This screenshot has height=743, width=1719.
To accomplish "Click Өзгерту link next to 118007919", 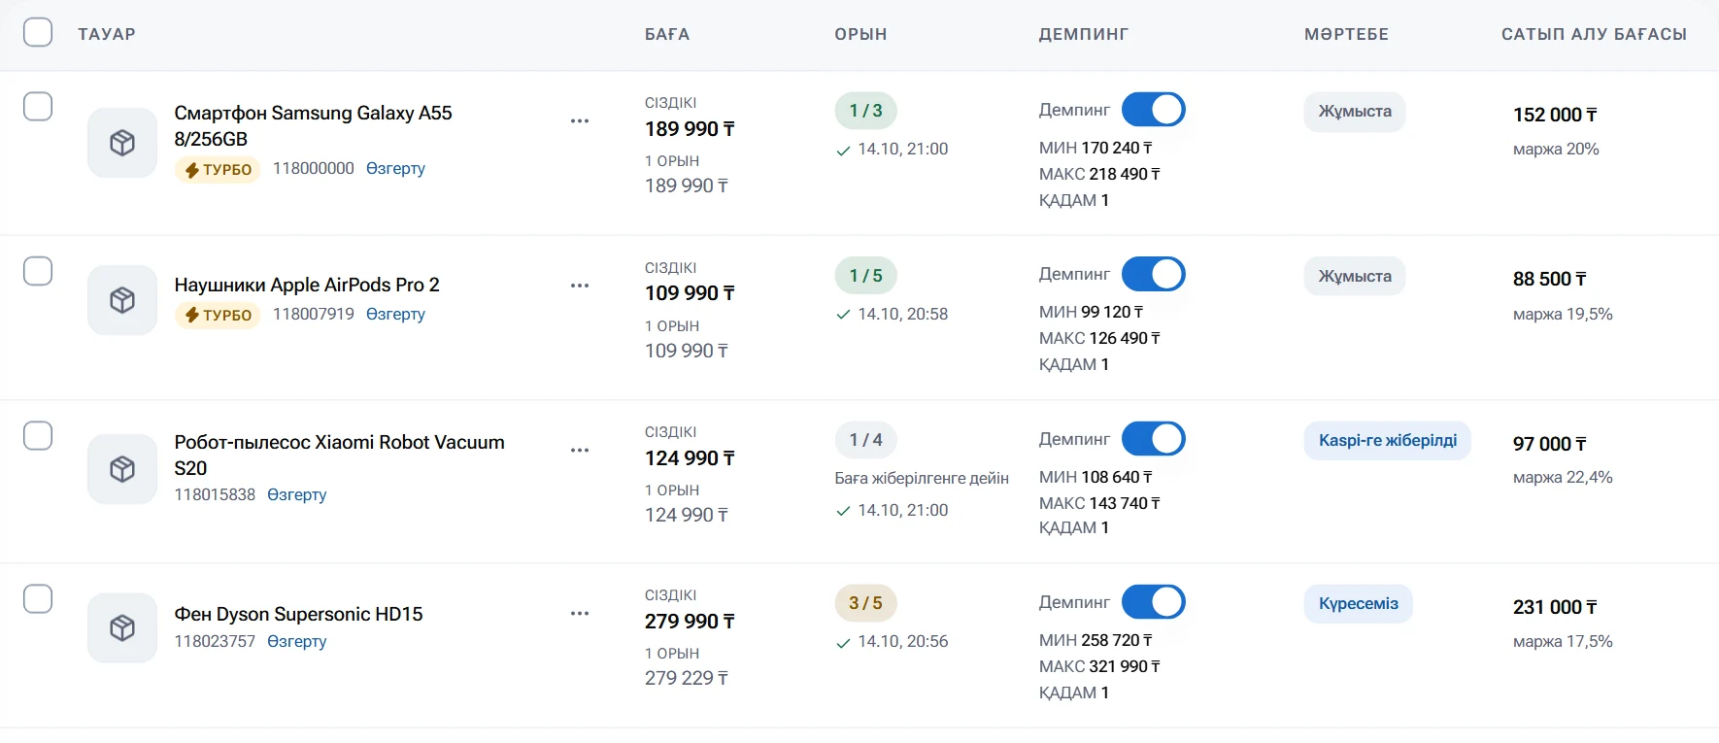I will [x=395, y=314].
